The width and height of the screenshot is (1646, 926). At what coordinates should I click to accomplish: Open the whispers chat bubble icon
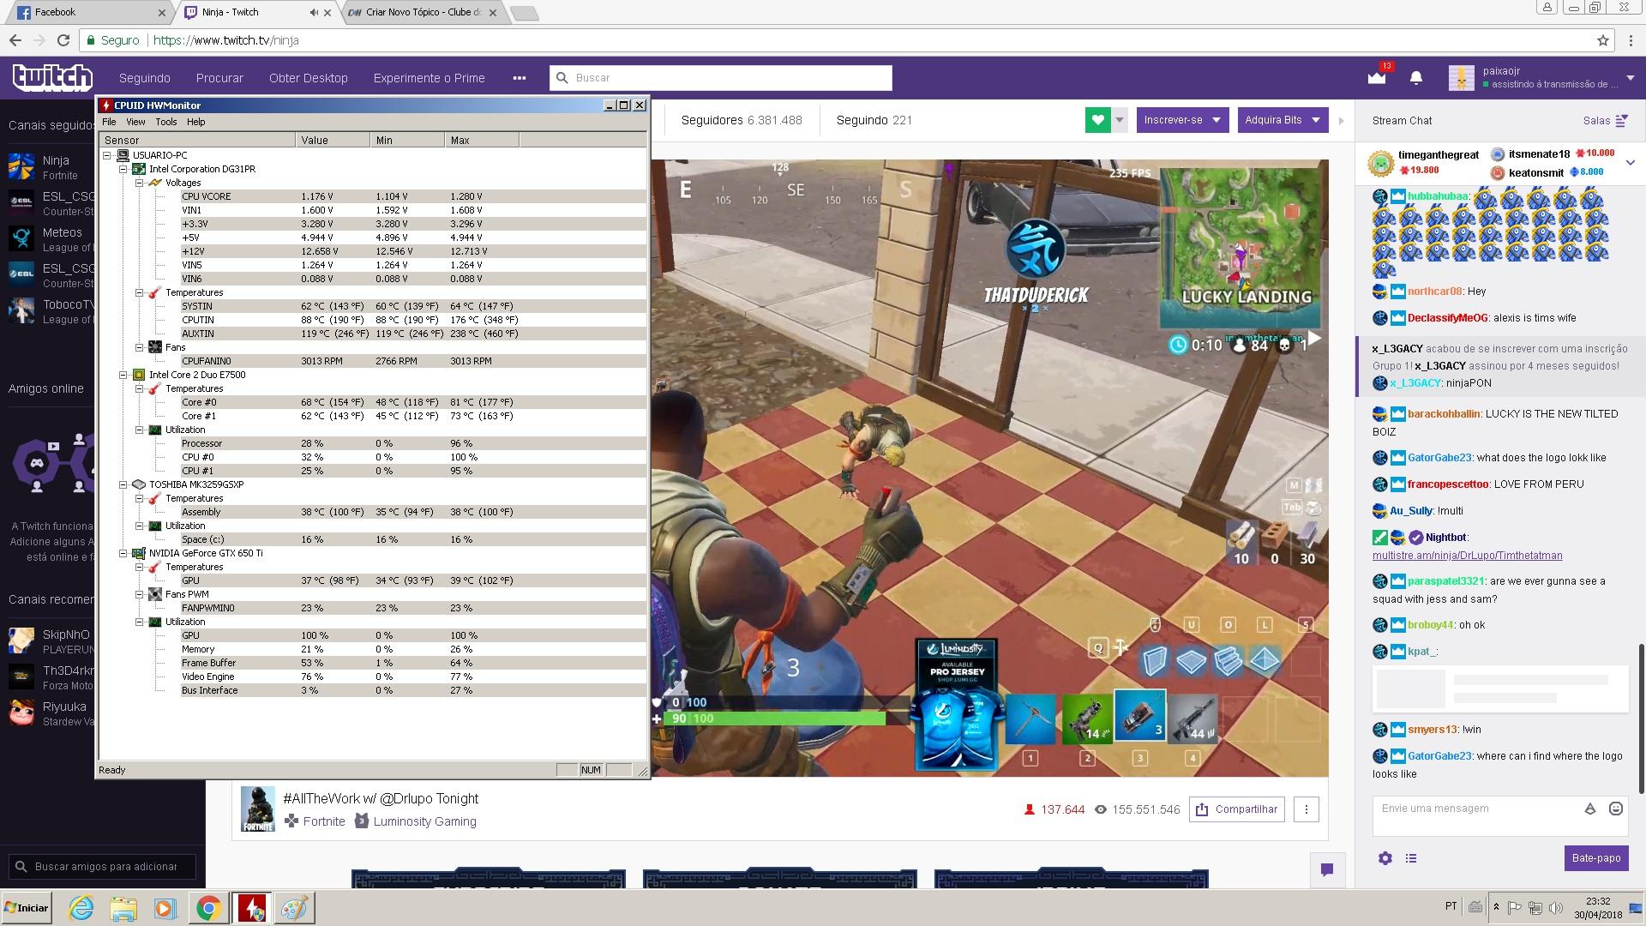[x=1327, y=869]
